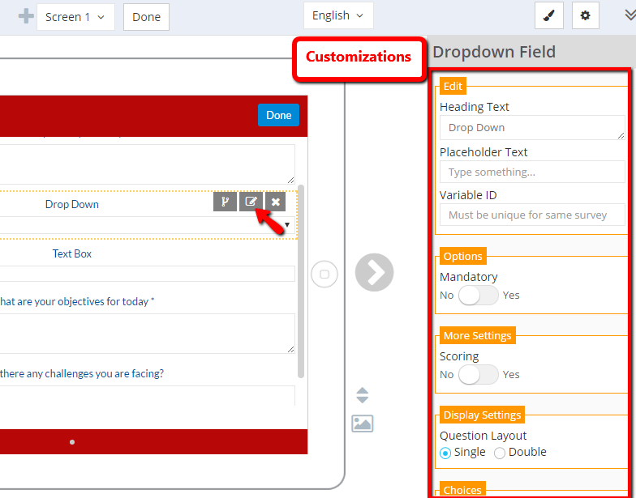Click the More Settings section label
Viewport: 636px width, 498px height.
point(477,335)
